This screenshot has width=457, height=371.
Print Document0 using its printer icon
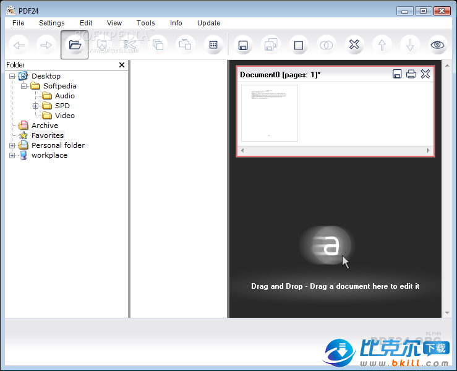pyautogui.click(x=411, y=74)
